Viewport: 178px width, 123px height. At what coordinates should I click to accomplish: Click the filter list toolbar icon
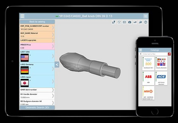(114, 22)
